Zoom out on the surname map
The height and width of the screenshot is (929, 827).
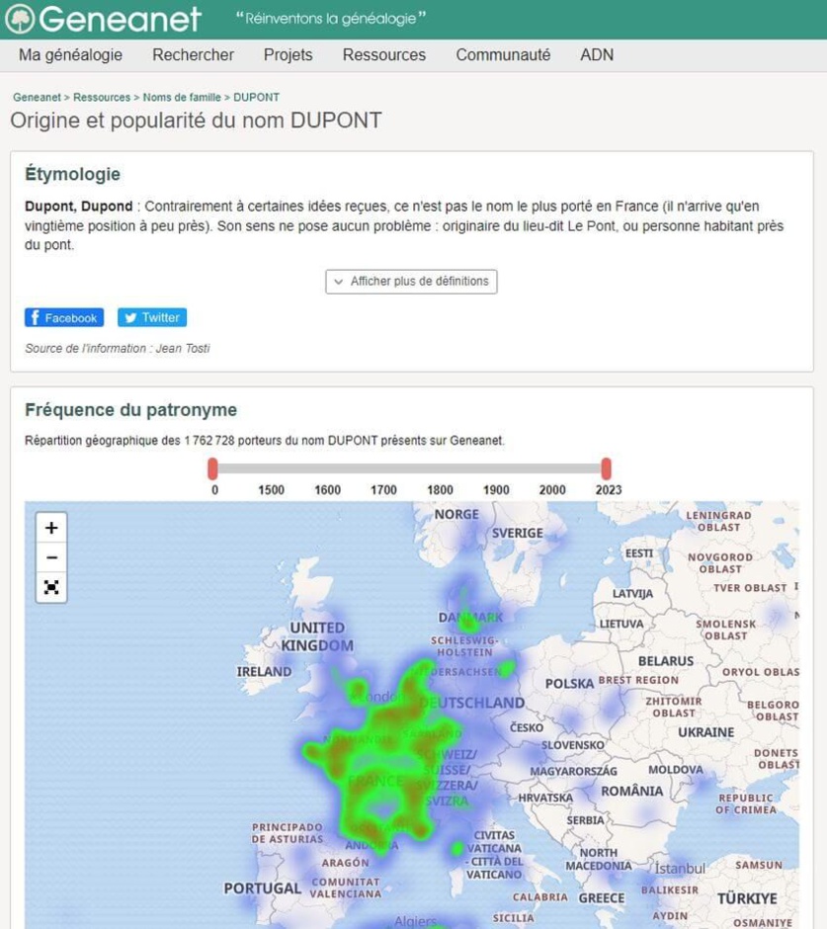(x=51, y=557)
